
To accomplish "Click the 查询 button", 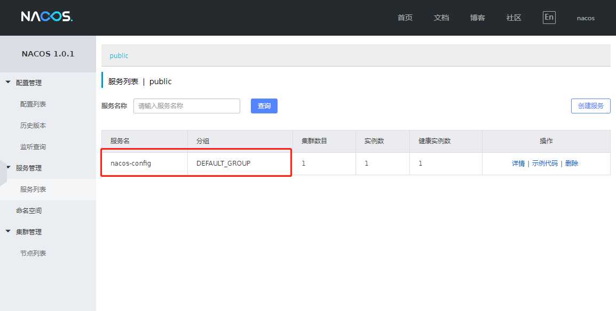I will point(264,106).
